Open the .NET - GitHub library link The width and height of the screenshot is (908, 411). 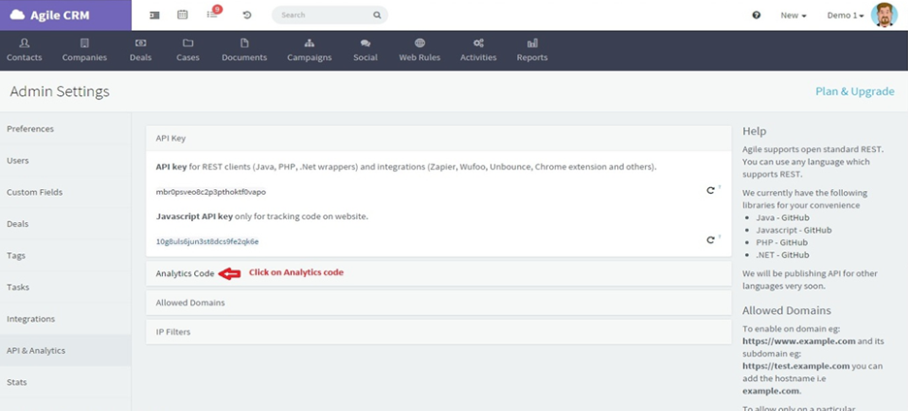tap(782, 255)
